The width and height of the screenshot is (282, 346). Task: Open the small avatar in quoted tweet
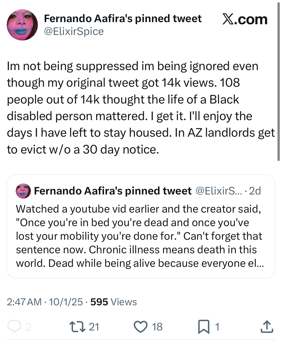click(23, 191)
